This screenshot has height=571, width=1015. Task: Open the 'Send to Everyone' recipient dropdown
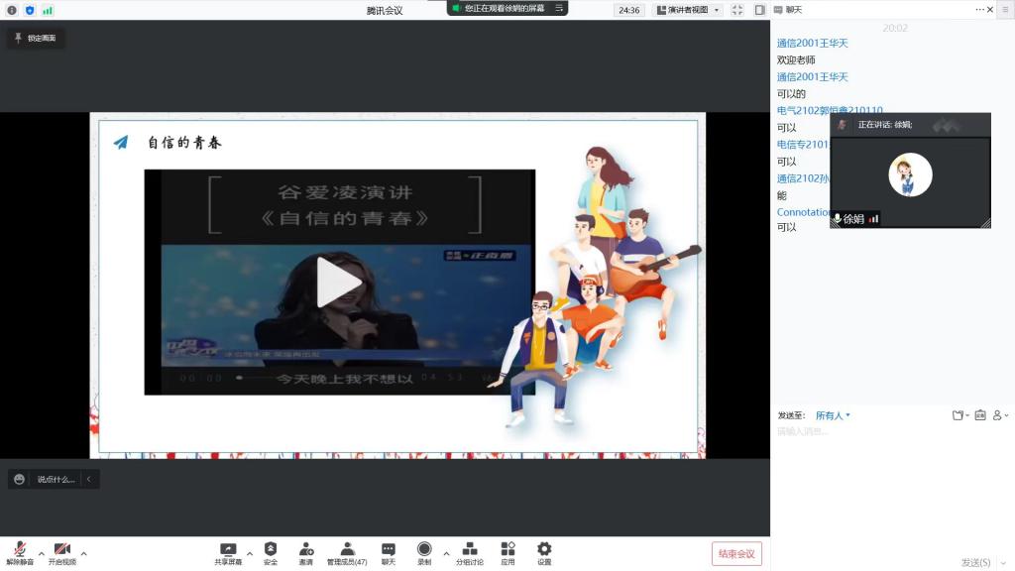[x=833, y=415]
